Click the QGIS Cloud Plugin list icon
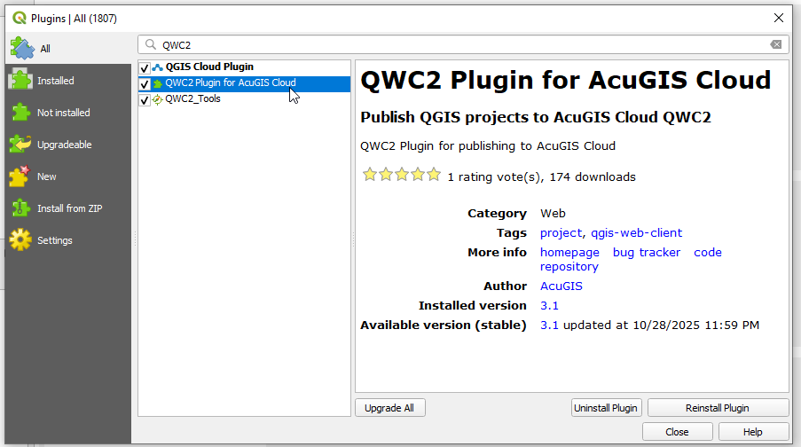 (158, 67)
